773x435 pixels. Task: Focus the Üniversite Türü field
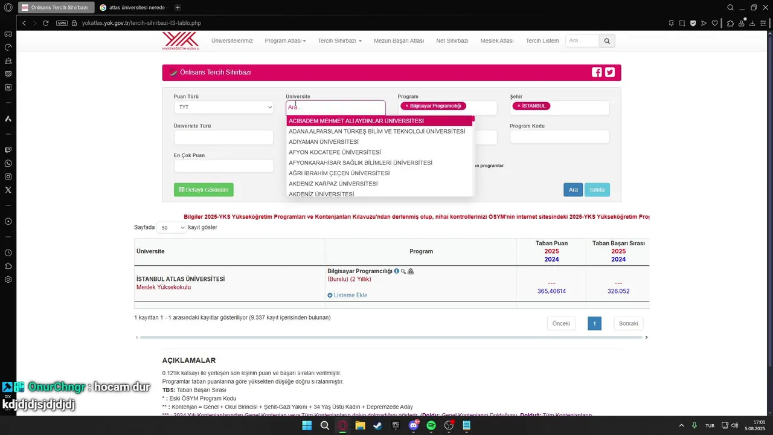click(x=223, y=137)
